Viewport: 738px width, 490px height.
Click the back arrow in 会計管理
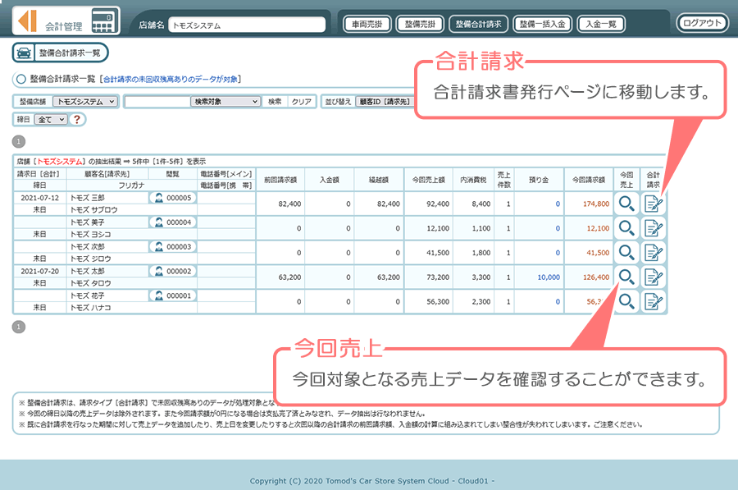[27, 21]
